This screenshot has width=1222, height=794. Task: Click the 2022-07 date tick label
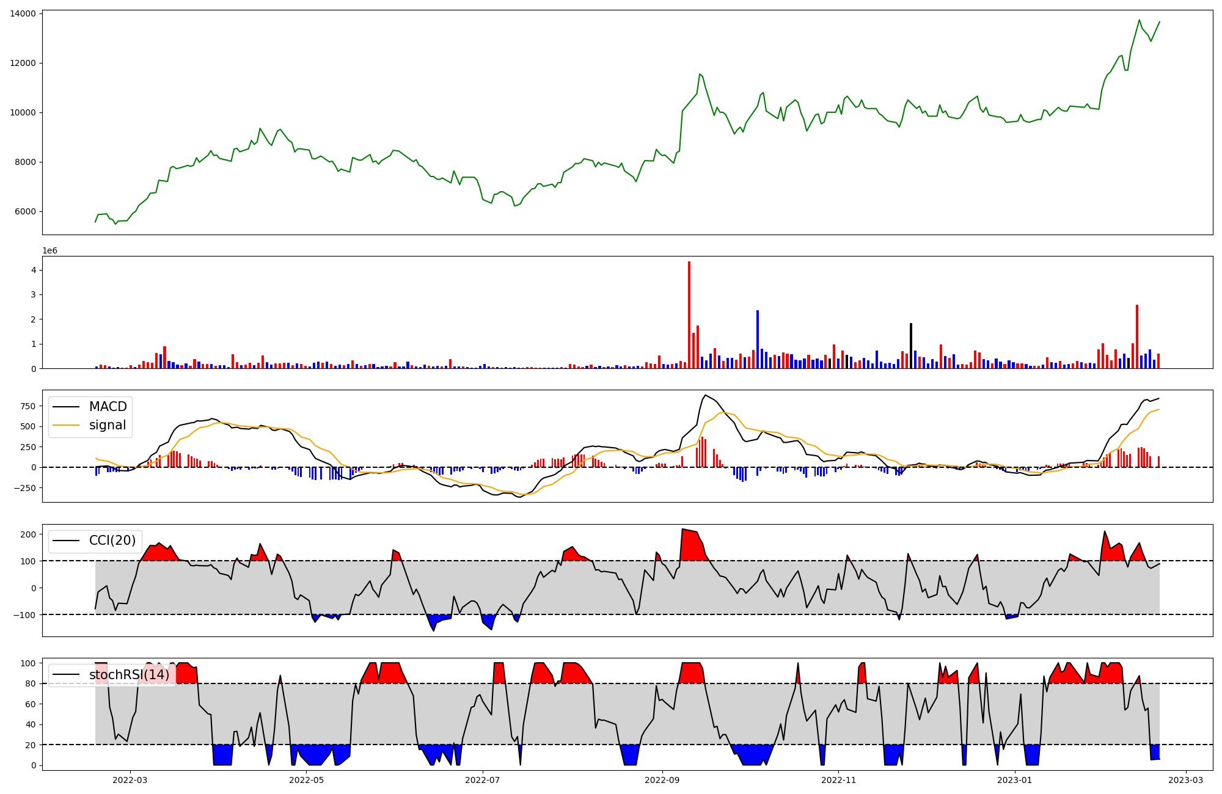click(483, 780)
